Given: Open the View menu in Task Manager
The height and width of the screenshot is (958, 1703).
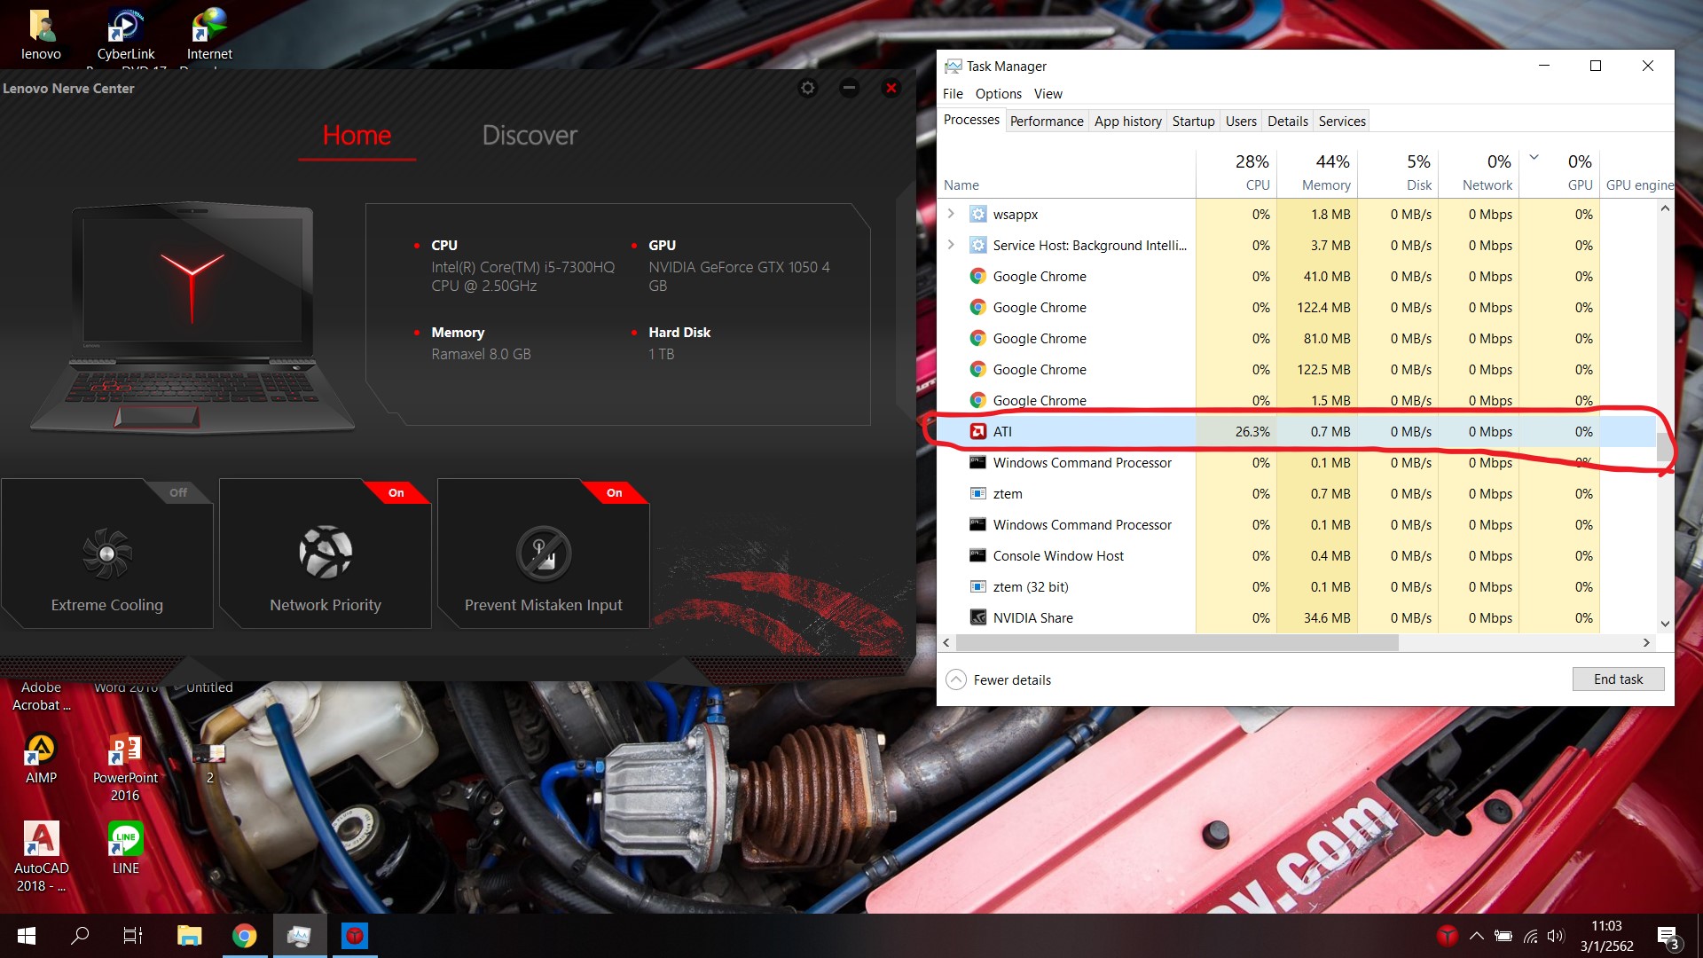Looking at the screenshot, I should point(1048,93).
